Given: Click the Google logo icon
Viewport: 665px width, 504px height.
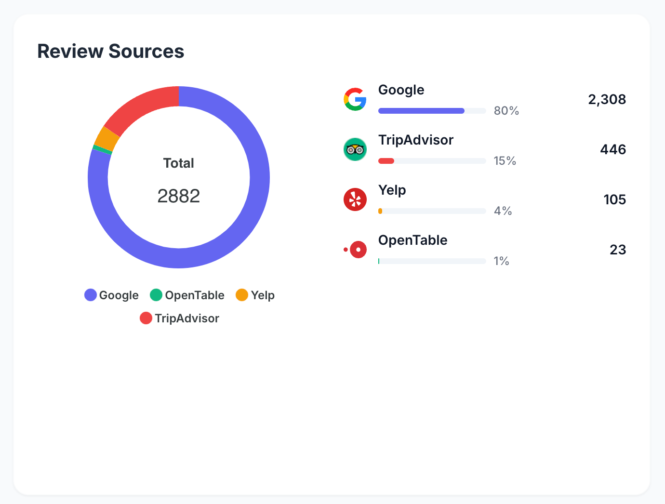Looking at the screenshot, I should (355, 99).
